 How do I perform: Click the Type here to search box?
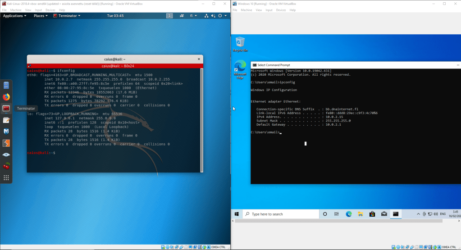[x=279, y=214]
